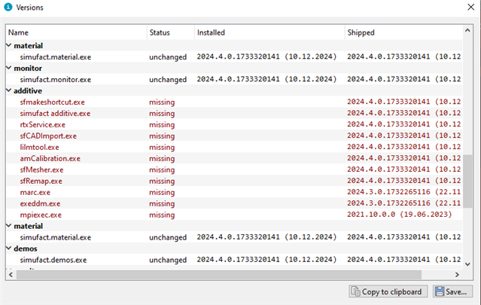
Task: Collapse the demos group
Action: point(8,249)
